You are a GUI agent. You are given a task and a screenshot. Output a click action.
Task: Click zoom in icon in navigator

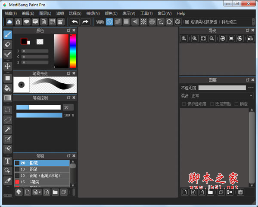[195, 39]
